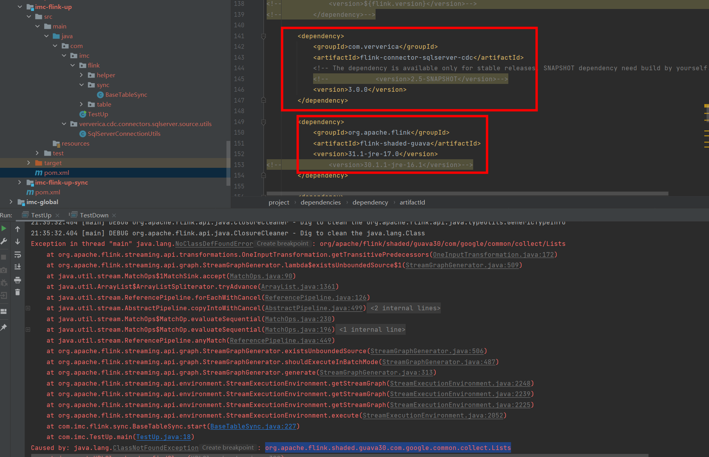Click the green Rerun button in Run panel

click(x=4, y=229)
